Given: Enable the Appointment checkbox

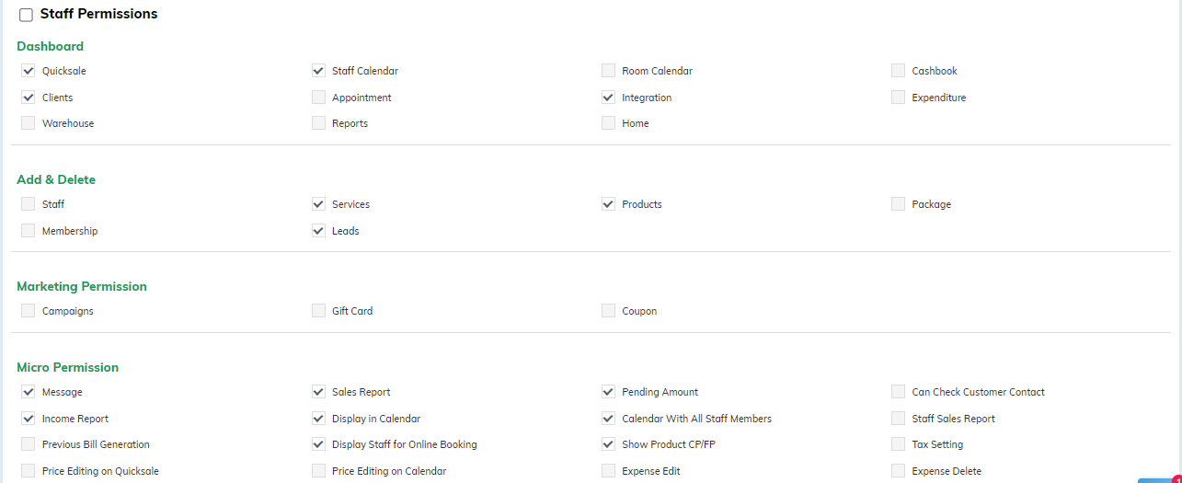Looking at the screenshot, I should [318, 97].
